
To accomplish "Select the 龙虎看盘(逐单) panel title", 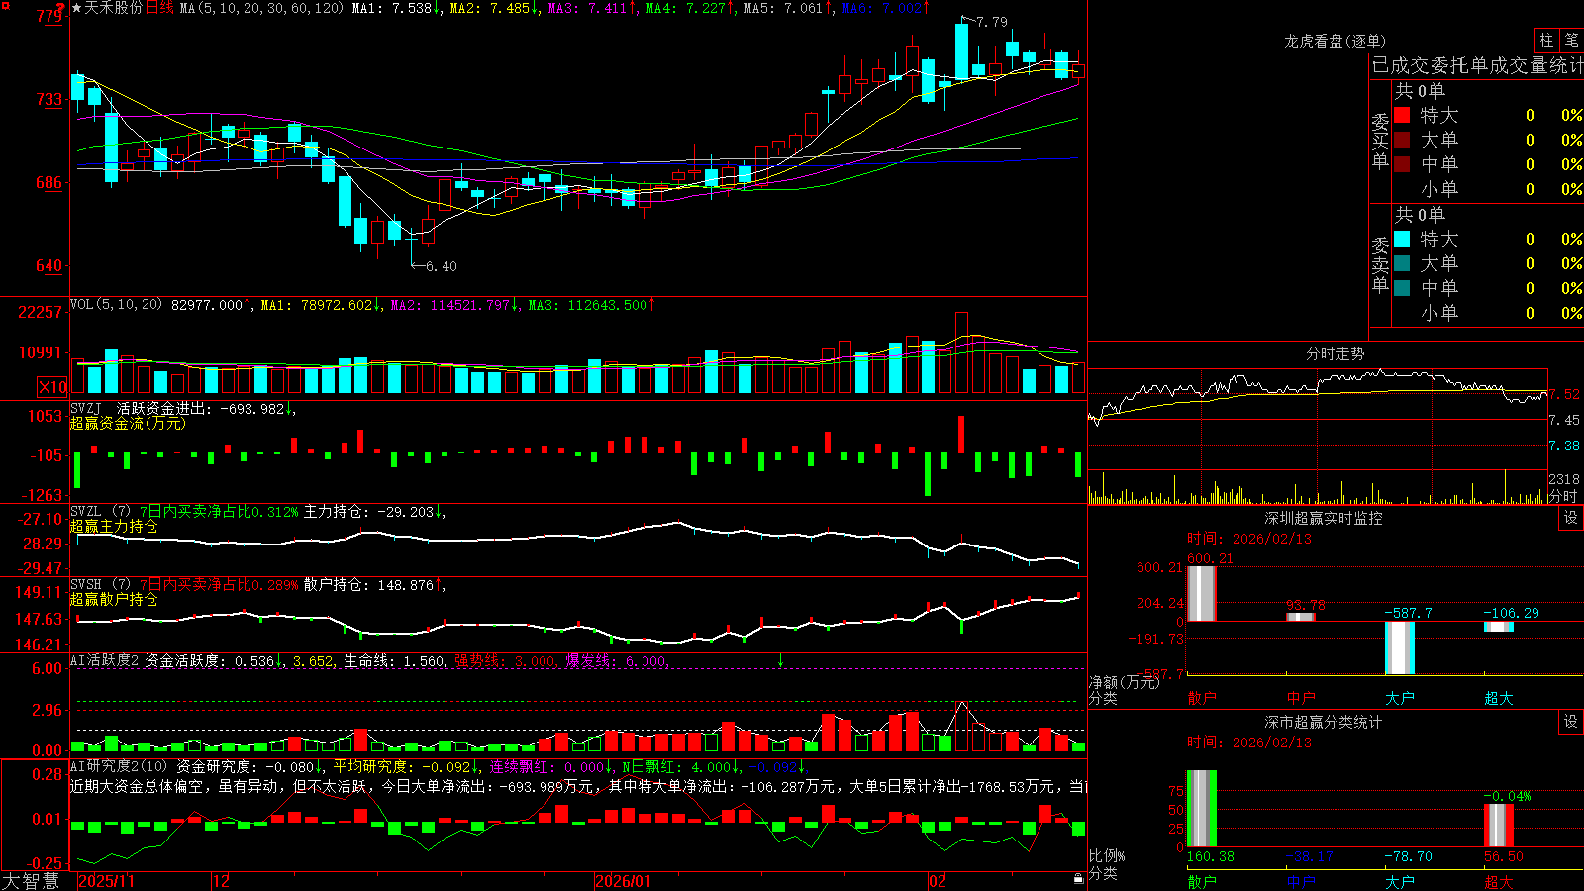I will [1336, 41].
